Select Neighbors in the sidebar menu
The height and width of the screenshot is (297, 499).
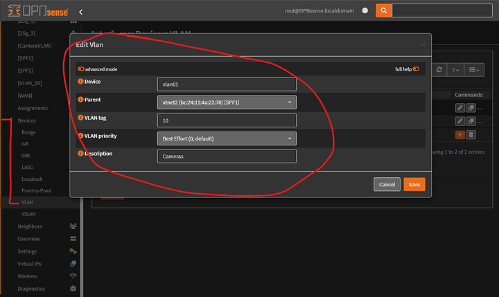point(30,226)
